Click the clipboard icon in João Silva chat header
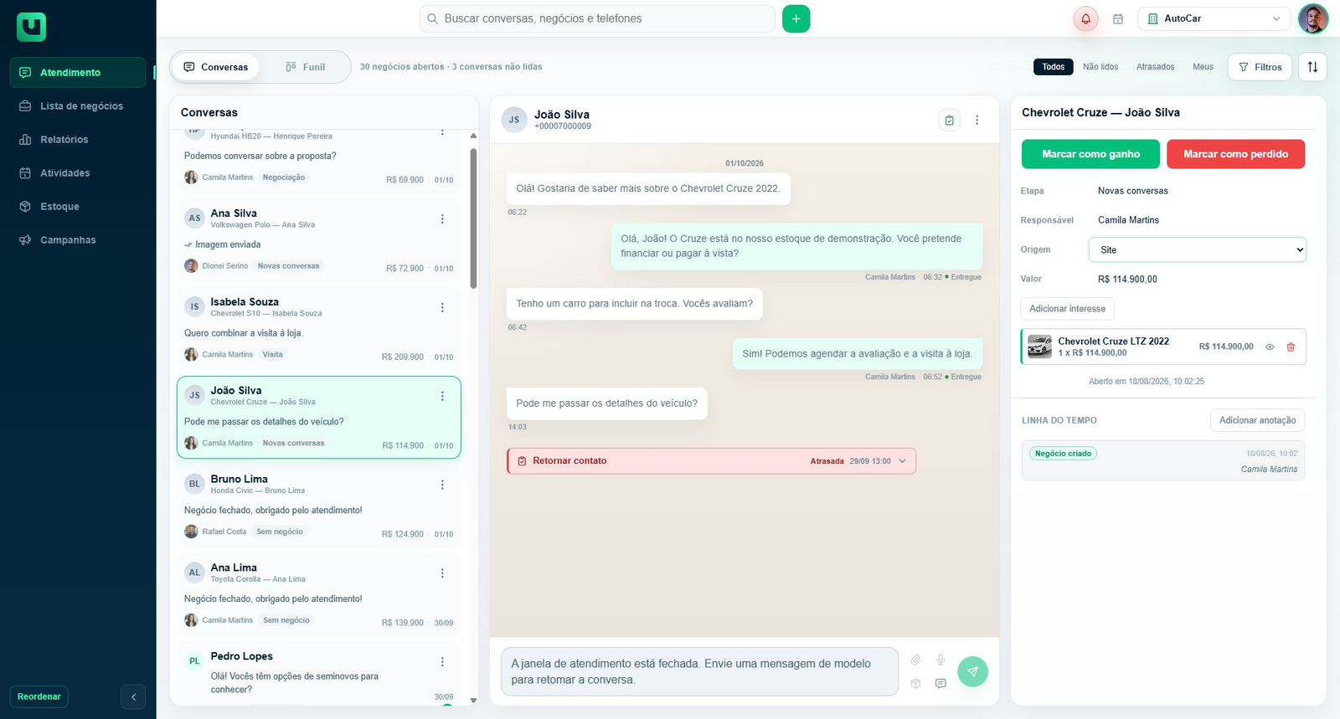 949,121
